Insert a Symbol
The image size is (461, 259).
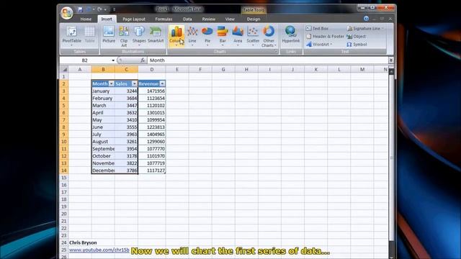coord(357,45)
